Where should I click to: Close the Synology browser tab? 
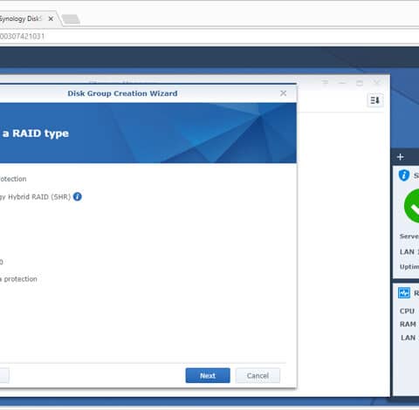[x=51, y=19]
